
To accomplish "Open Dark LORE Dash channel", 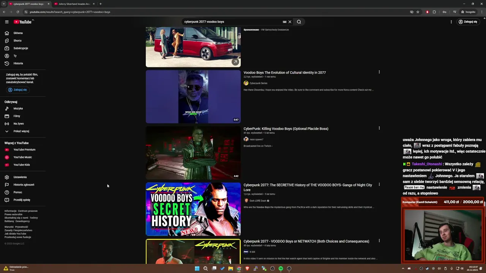I will (258, 201).
